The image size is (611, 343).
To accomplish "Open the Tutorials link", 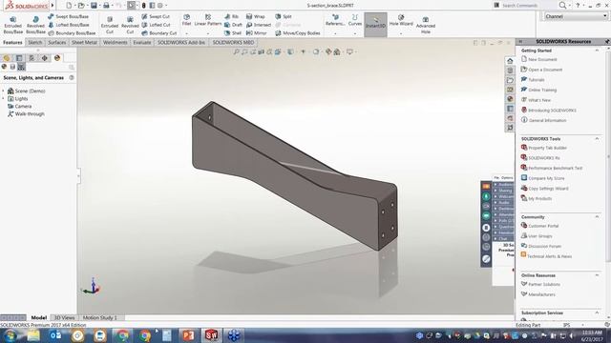I will coord(537,80).
